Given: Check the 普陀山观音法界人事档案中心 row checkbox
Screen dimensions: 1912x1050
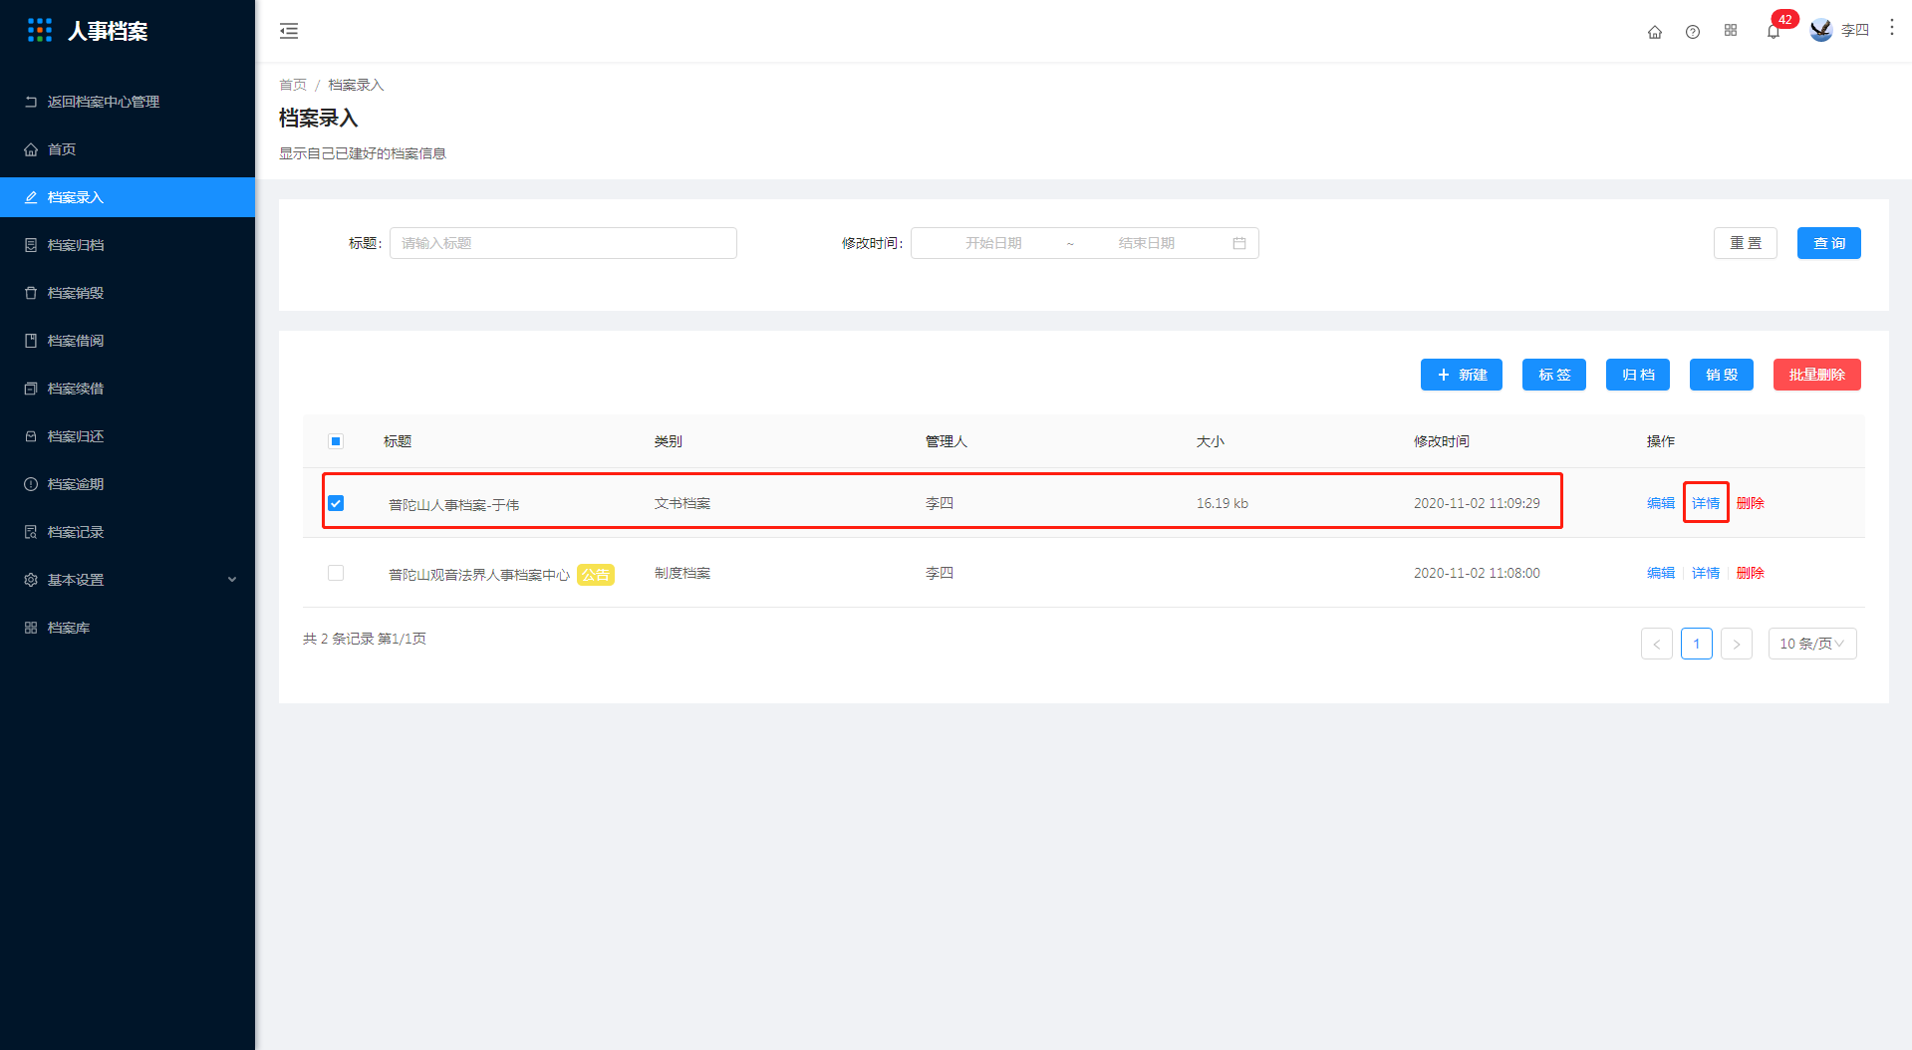Looking at the screenshot, I should (x=336, y=573).
